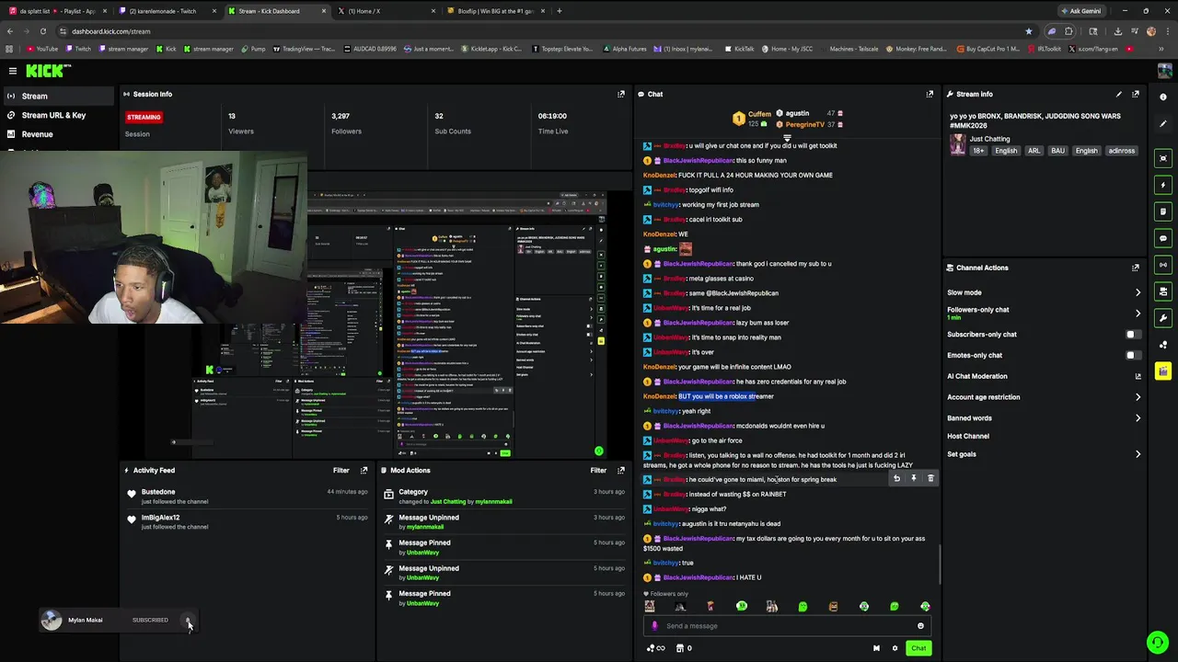Open the Stream sidebar menu item

coord(57,96)
